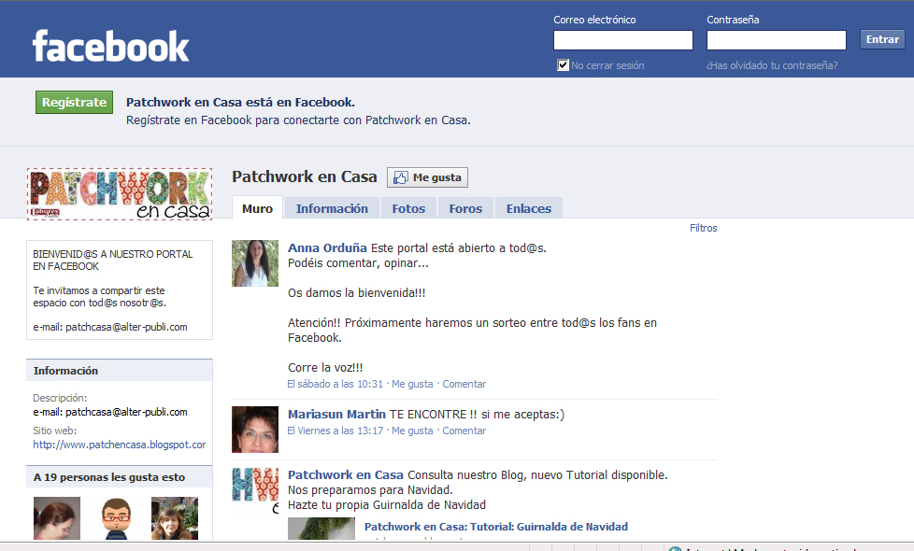Click the Patchwork en Casa page title
This screenshot has width=914, height=551.
(305, 177)
